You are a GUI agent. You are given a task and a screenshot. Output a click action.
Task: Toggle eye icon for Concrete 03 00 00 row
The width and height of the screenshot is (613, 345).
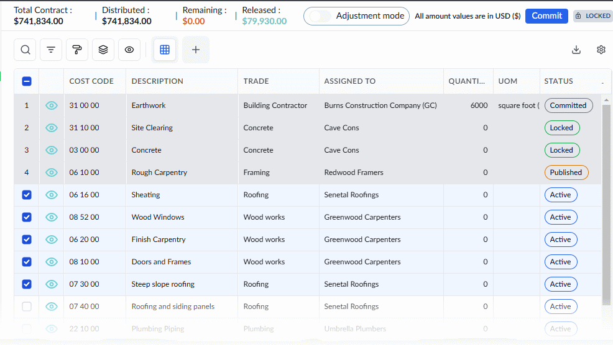coord(51,150)
